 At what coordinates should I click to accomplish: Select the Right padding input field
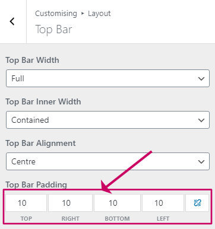tap(70, 203)
